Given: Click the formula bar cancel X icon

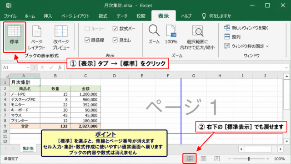Looking at the screenshot, I should (42, 67).
